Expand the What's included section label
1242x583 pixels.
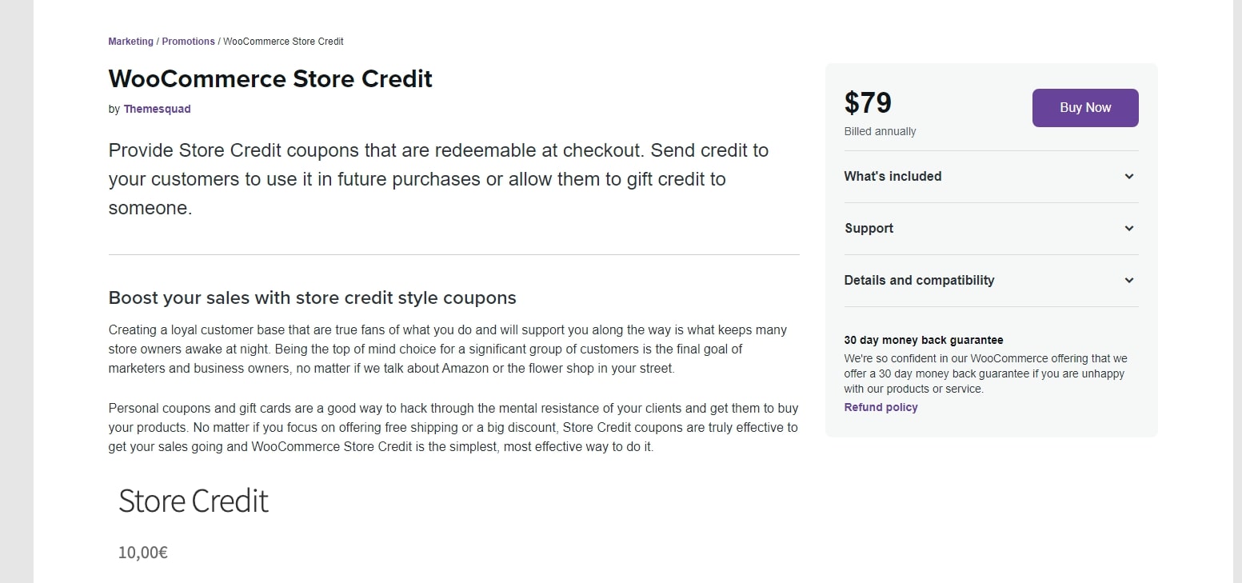893,177
